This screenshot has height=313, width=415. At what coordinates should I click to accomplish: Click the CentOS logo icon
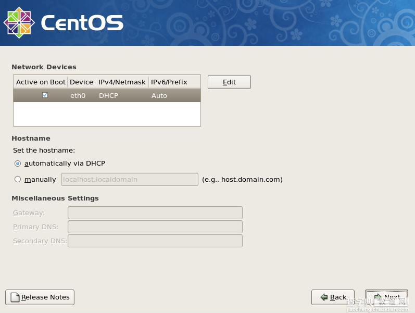tap(19, 22)
